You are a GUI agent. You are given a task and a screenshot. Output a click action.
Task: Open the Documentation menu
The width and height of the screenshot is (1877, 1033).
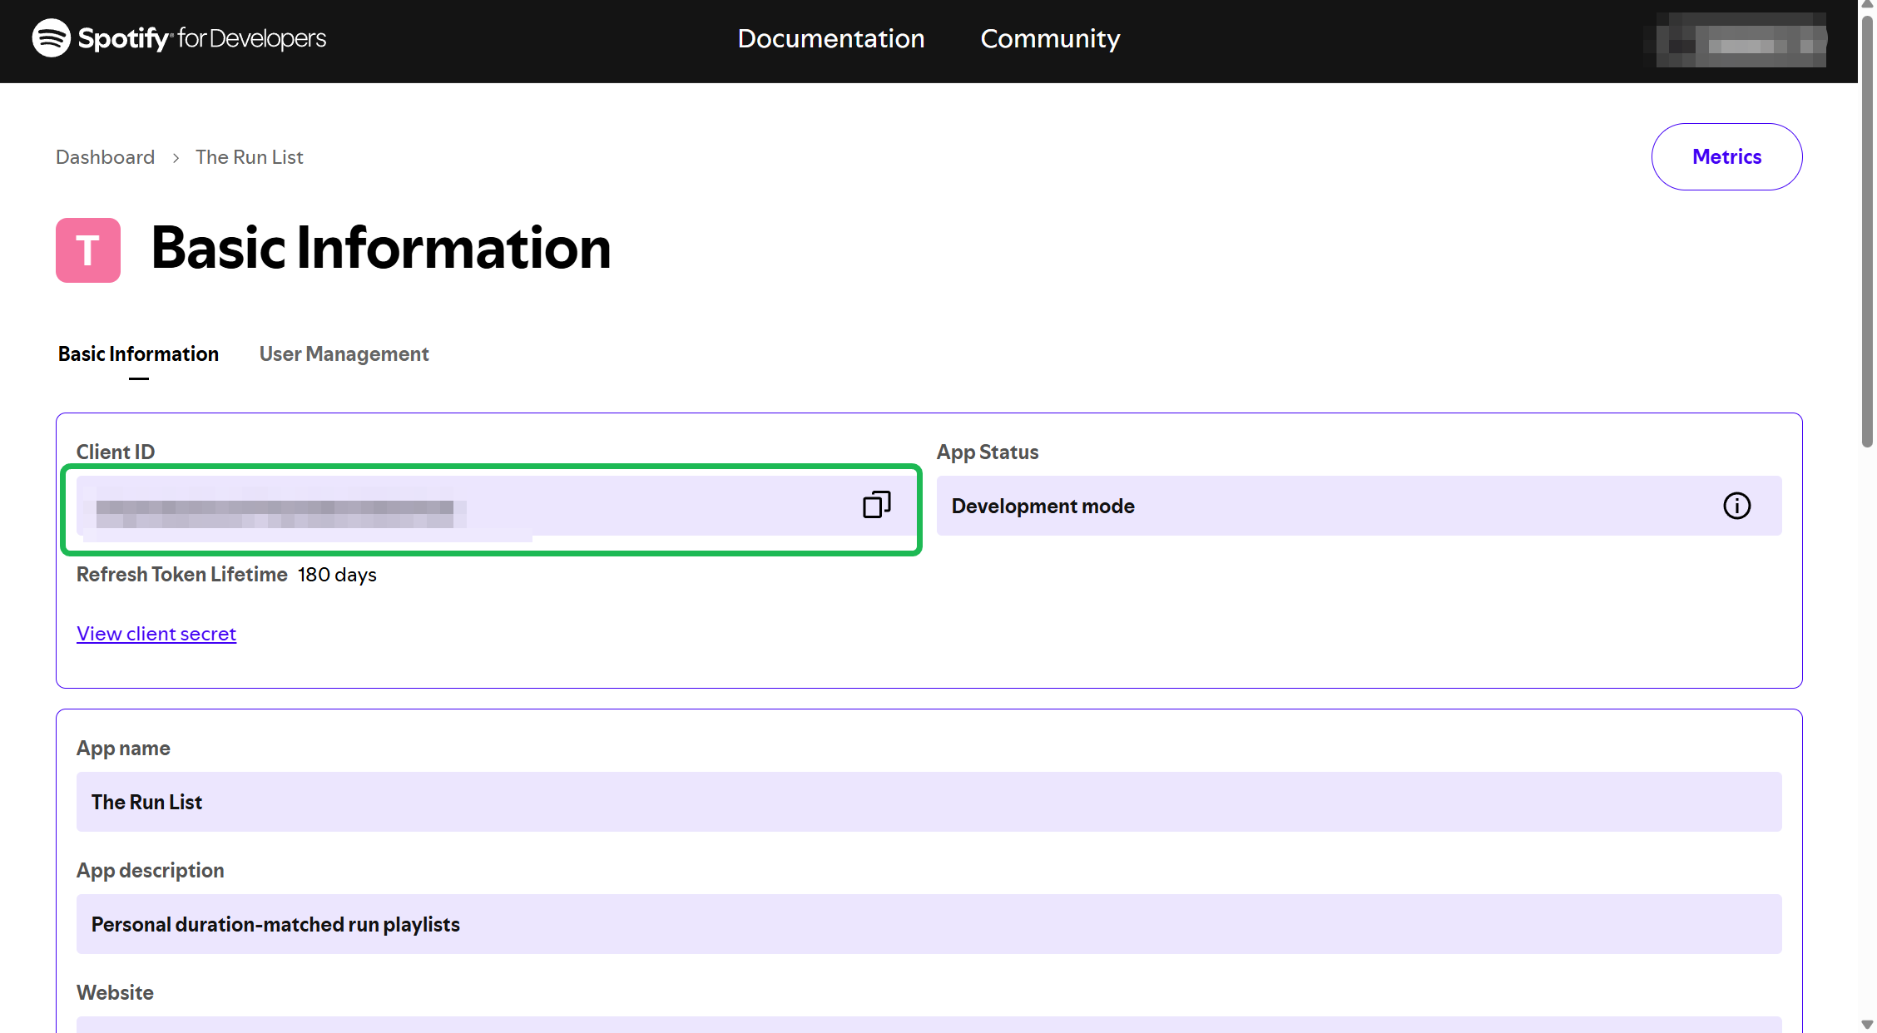pos(831,38)
